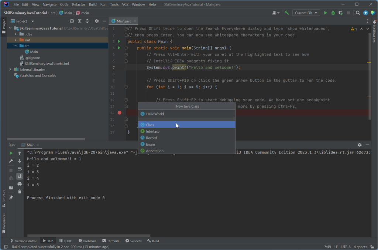Open the Notifications bell sidebar
Screen dimensions: 378x250
374,31
